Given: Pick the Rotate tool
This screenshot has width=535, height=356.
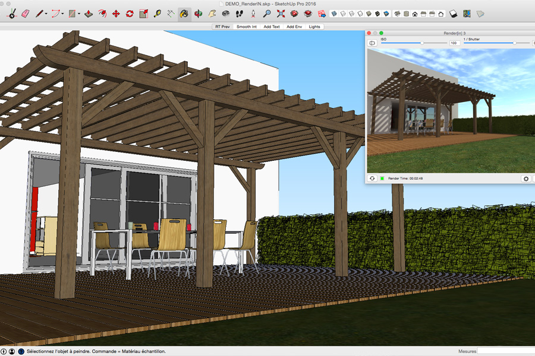Looking at the screenshot, I should click(130, 13).
